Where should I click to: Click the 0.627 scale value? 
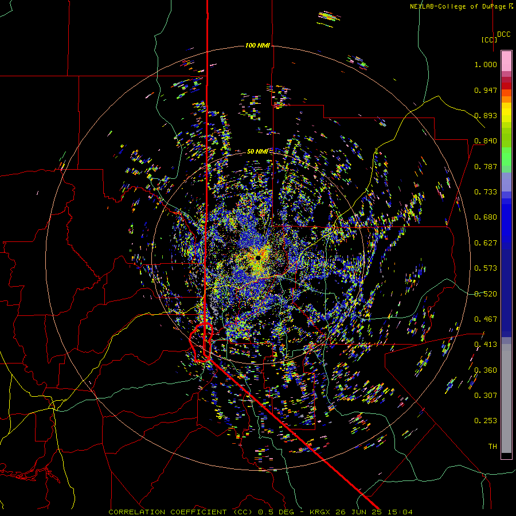(486, 243)
